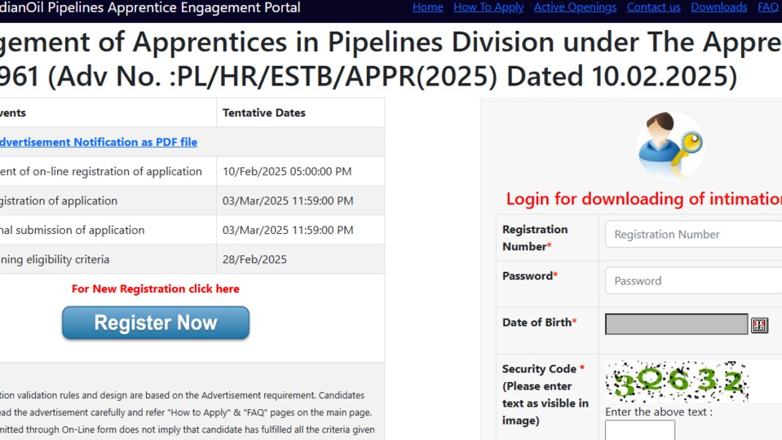Open the Contact us page

(x=653, y=7)
